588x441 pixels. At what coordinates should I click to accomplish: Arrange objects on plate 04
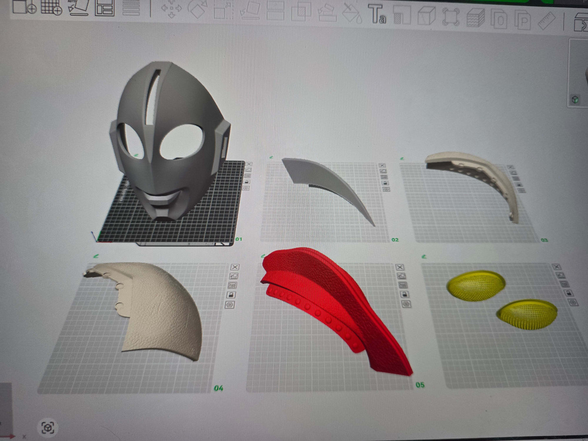(x=232, y=286)
